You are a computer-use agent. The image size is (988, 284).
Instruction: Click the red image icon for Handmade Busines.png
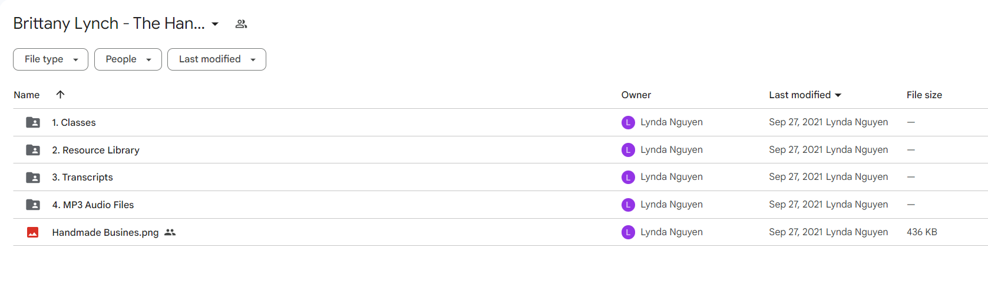point(33,232)
